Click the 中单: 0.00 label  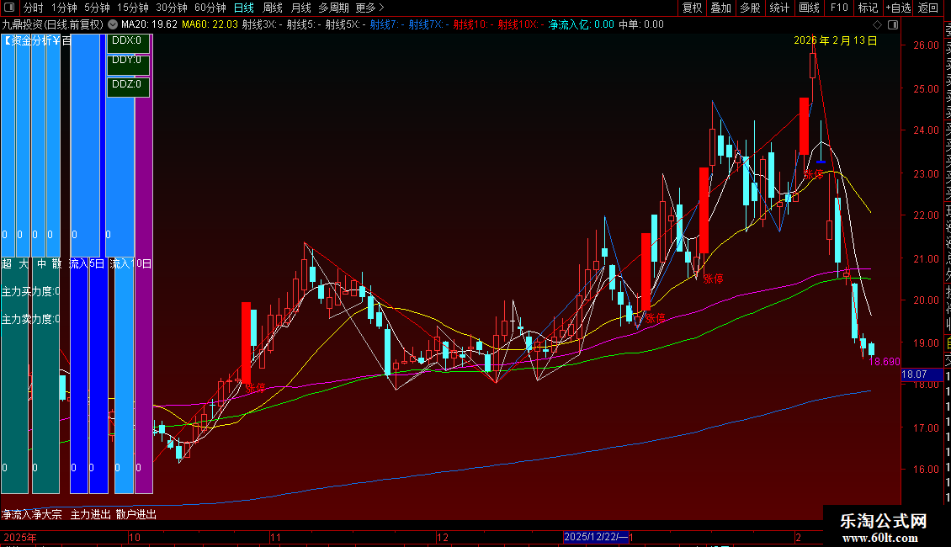(641, 25)
